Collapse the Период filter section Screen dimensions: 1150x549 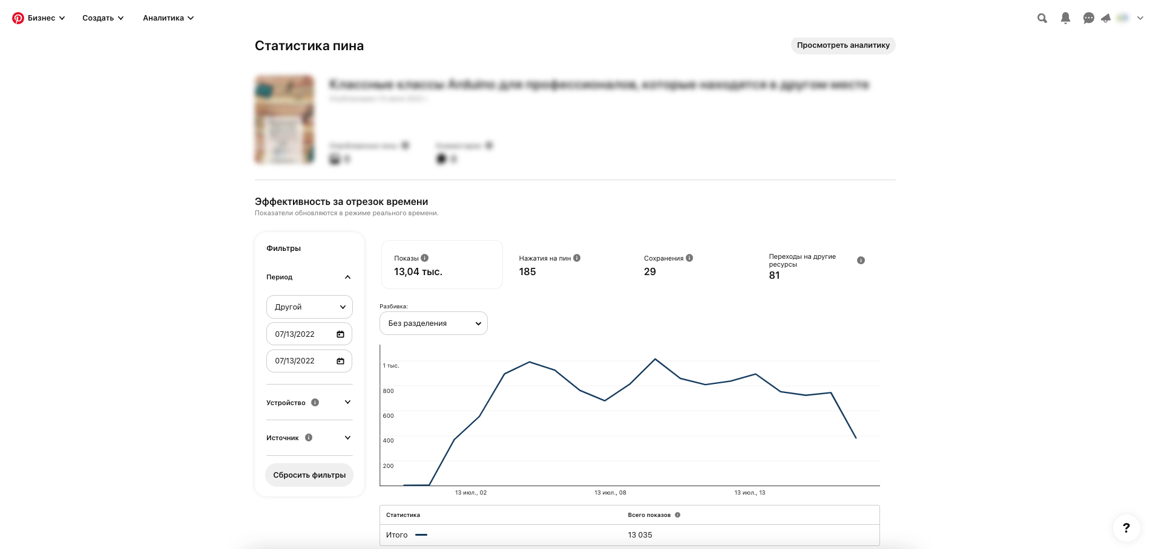347,277
